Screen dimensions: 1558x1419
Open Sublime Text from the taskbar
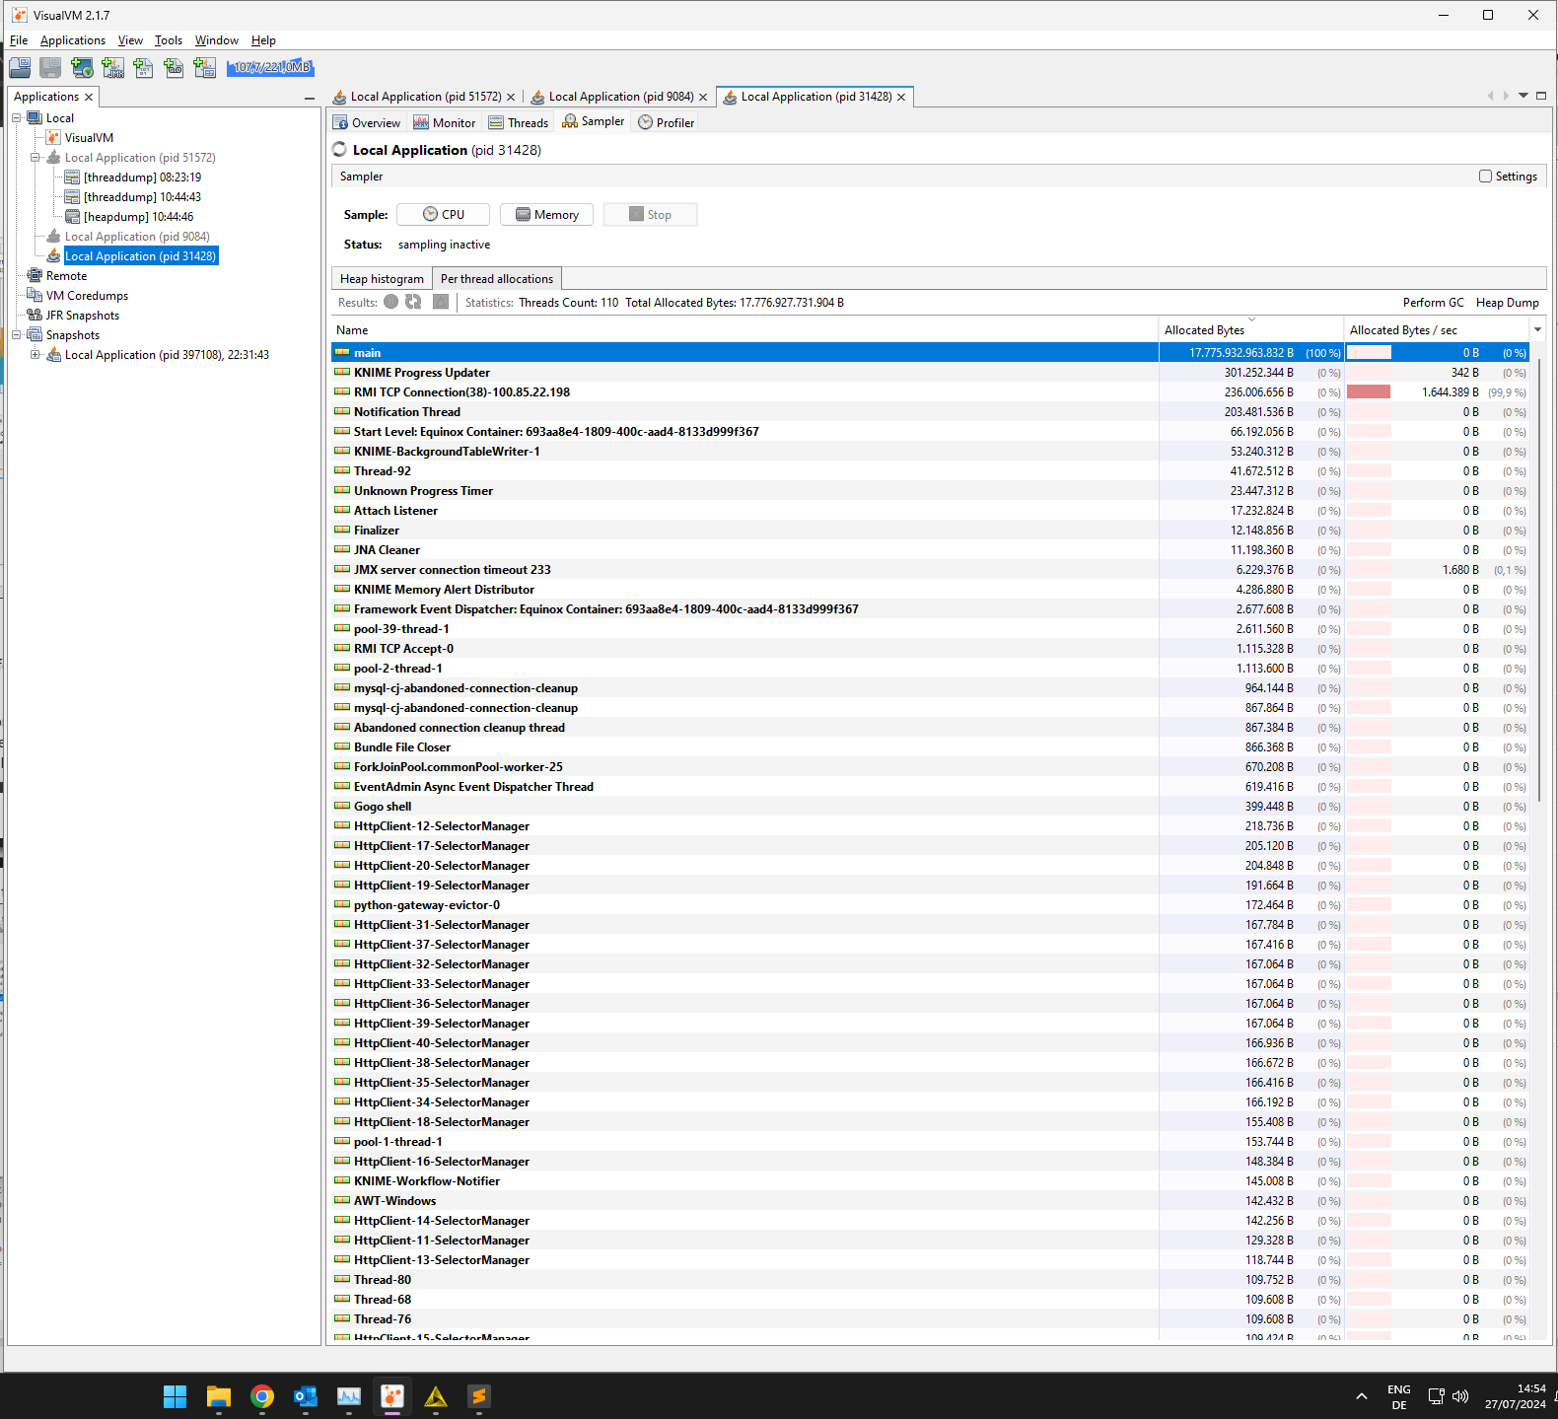pyautogui.click(x=479, y=1396)
